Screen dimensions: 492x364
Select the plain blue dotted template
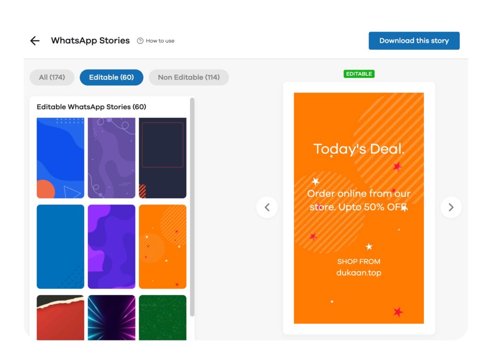(60, 247)
